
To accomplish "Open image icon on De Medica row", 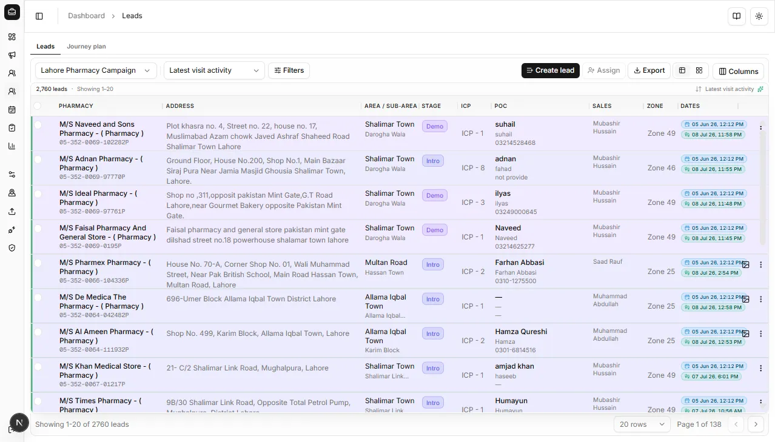I will [x=746, y=299].
